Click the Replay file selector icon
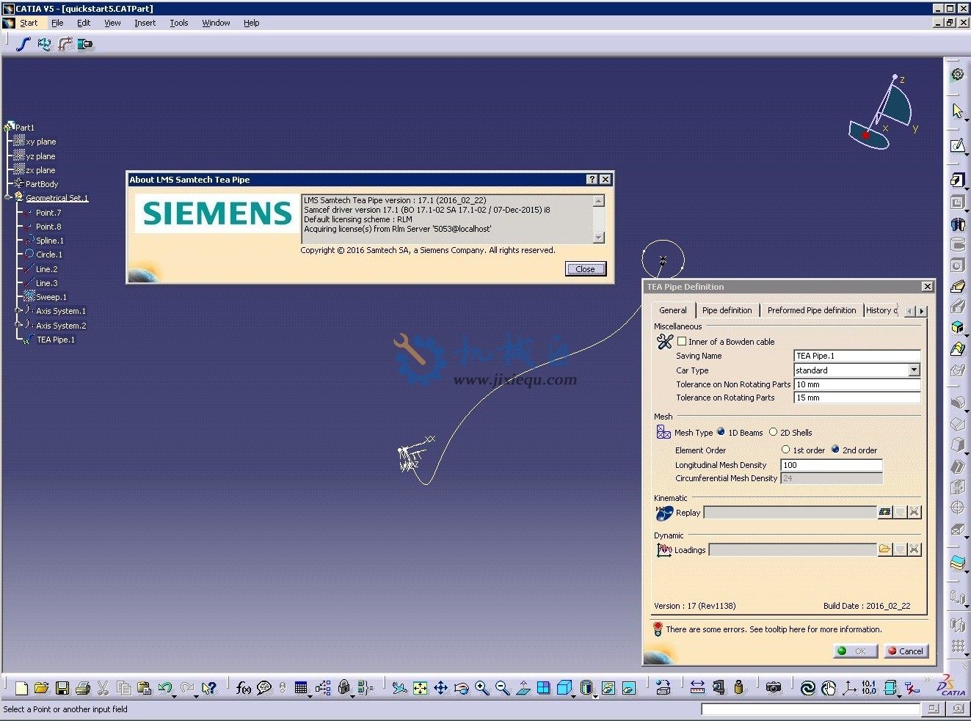 tap(884, 512)
